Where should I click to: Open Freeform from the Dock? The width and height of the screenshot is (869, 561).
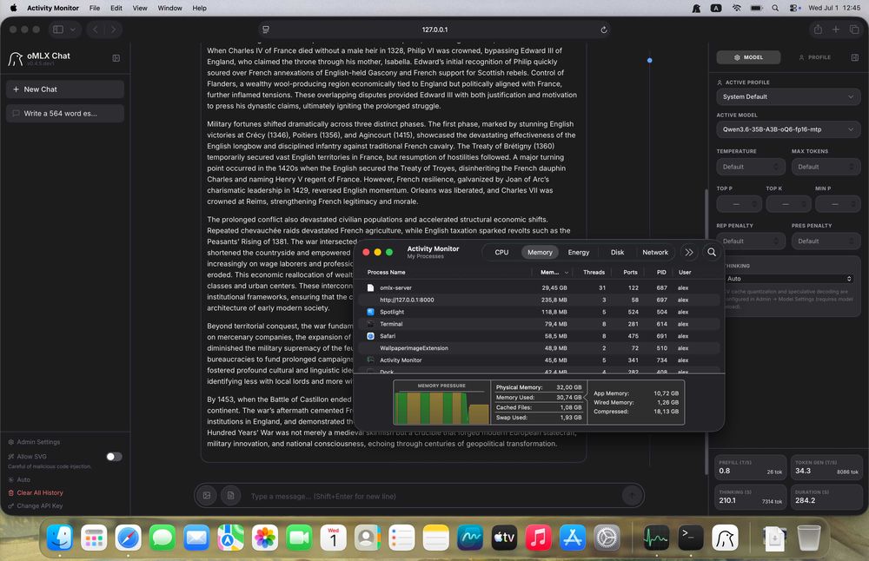470,538
